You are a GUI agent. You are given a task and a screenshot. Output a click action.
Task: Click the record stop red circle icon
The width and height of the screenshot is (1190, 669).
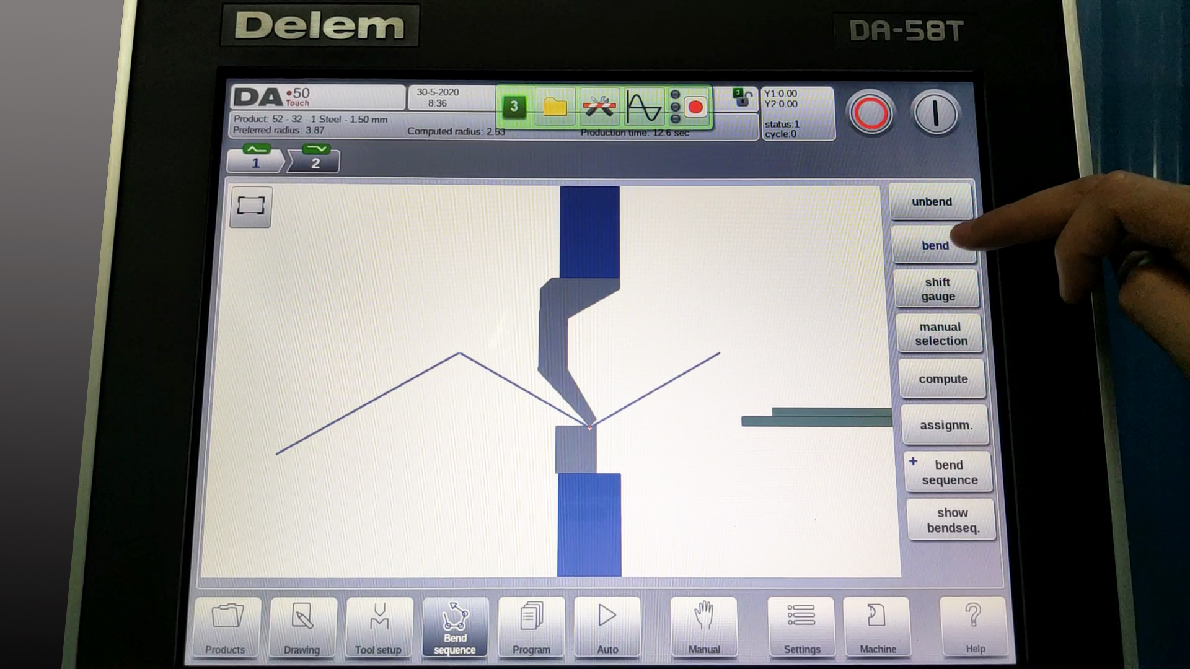click(695, 107)
